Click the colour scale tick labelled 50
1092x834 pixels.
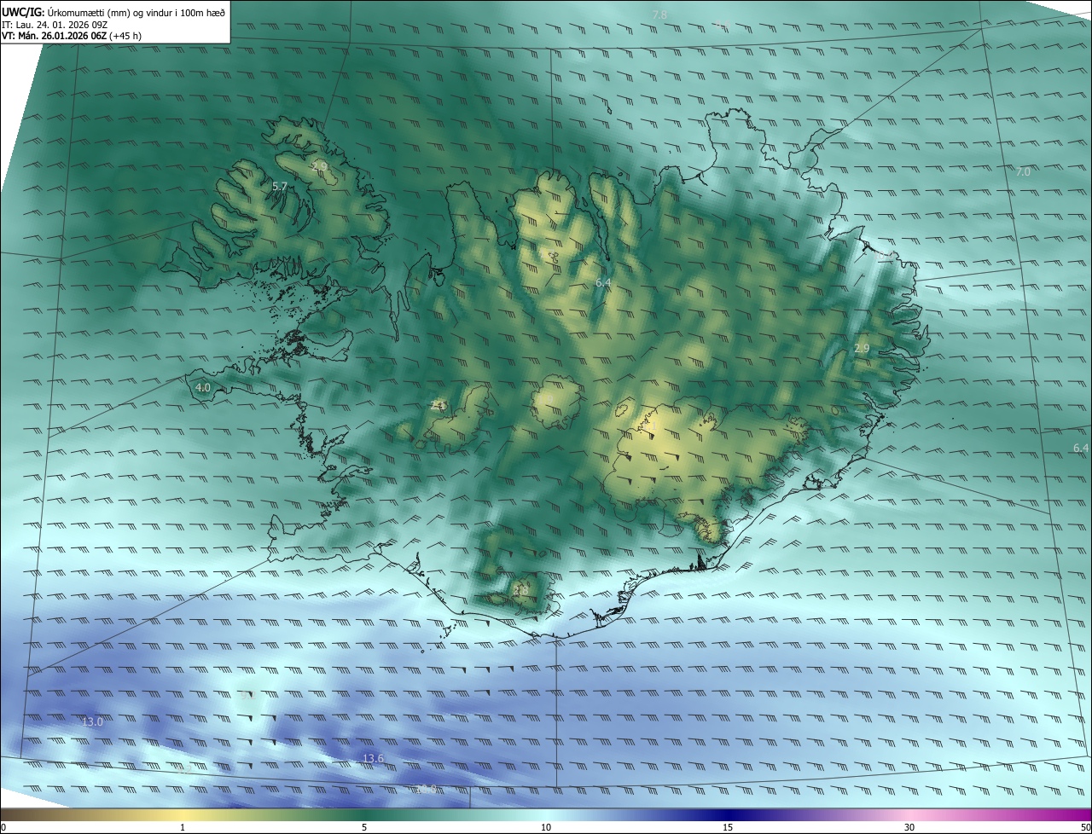click(x=1085, y=827)
